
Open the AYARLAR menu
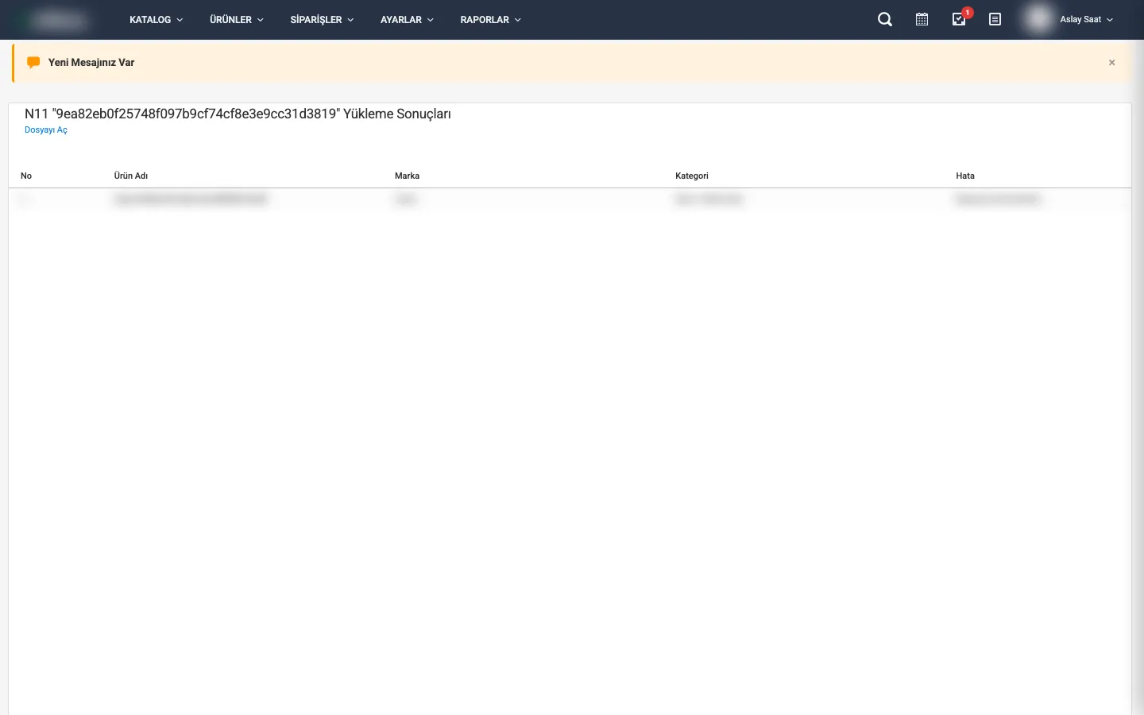click(407, 20)
